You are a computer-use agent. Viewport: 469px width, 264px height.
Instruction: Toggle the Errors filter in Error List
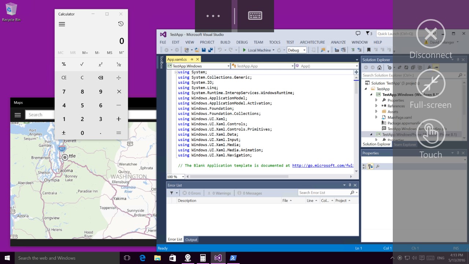coord(192,193)
